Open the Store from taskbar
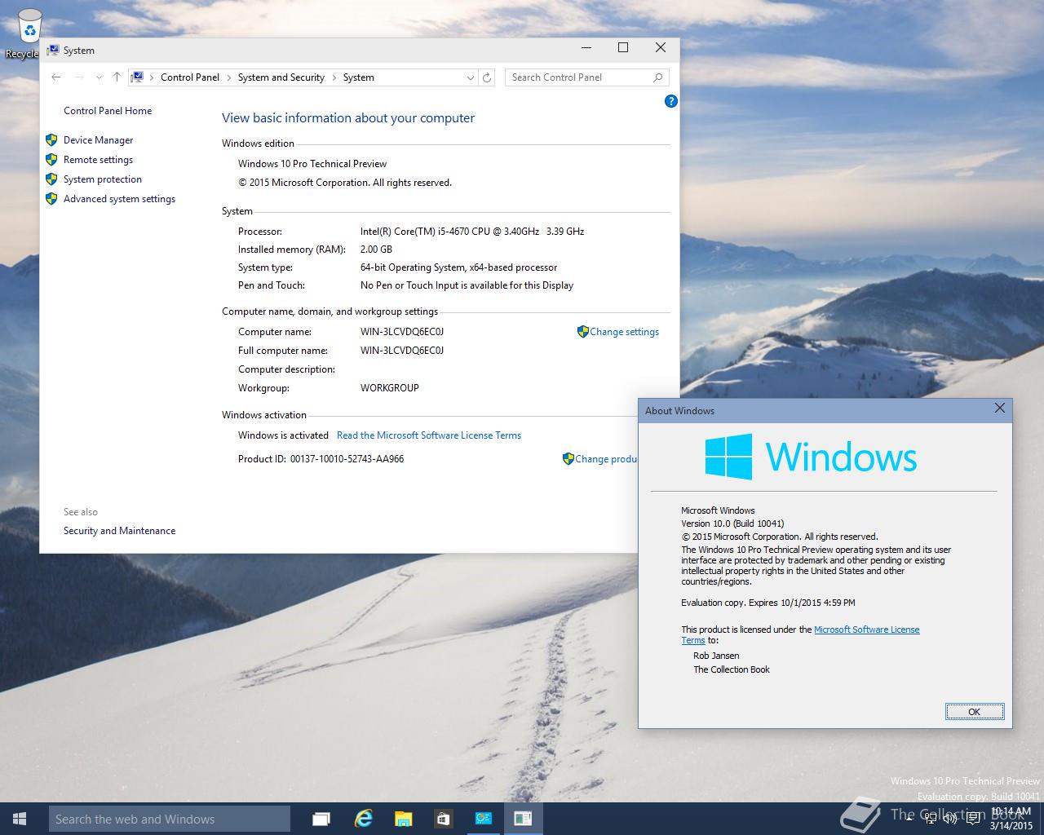Screen dimensions: 1044x835 443,819
